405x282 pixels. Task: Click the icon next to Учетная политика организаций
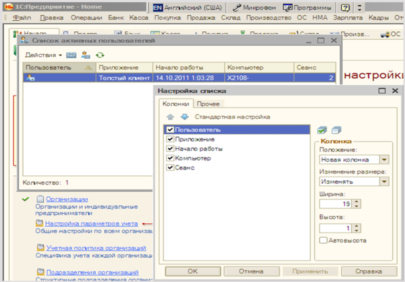point(40,247)
